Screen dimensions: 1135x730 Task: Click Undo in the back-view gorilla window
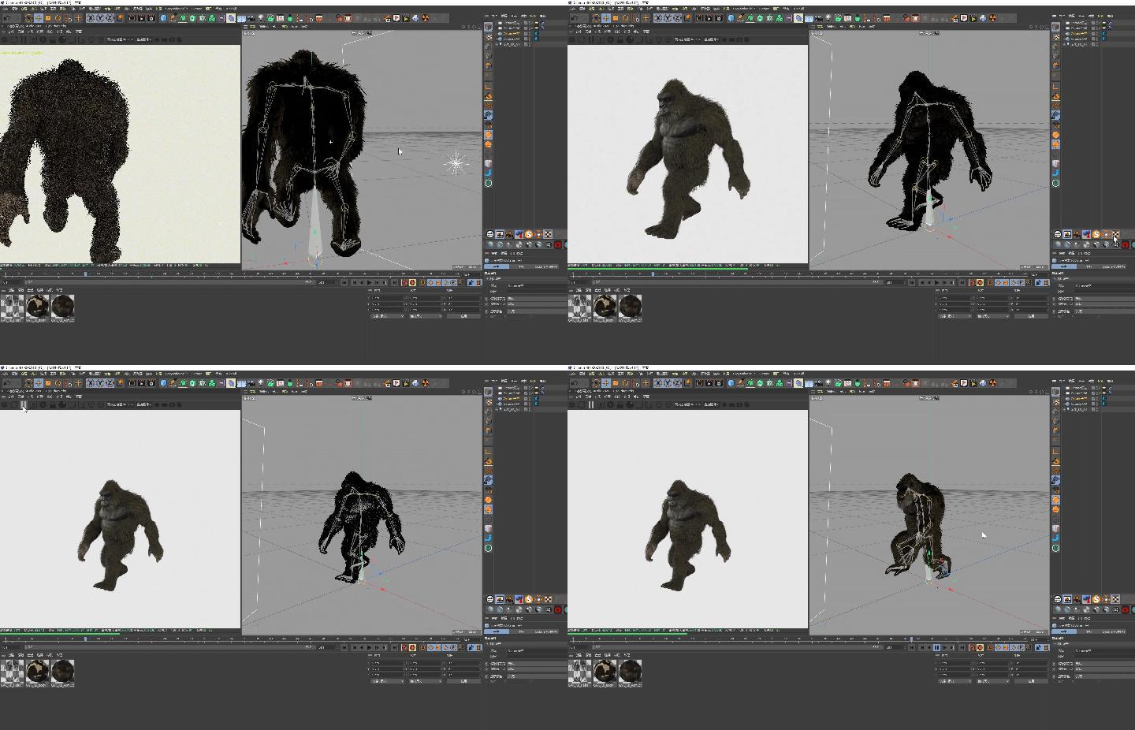tap(7, 17)
